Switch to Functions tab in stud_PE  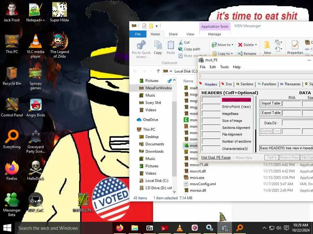coord(267,84)
